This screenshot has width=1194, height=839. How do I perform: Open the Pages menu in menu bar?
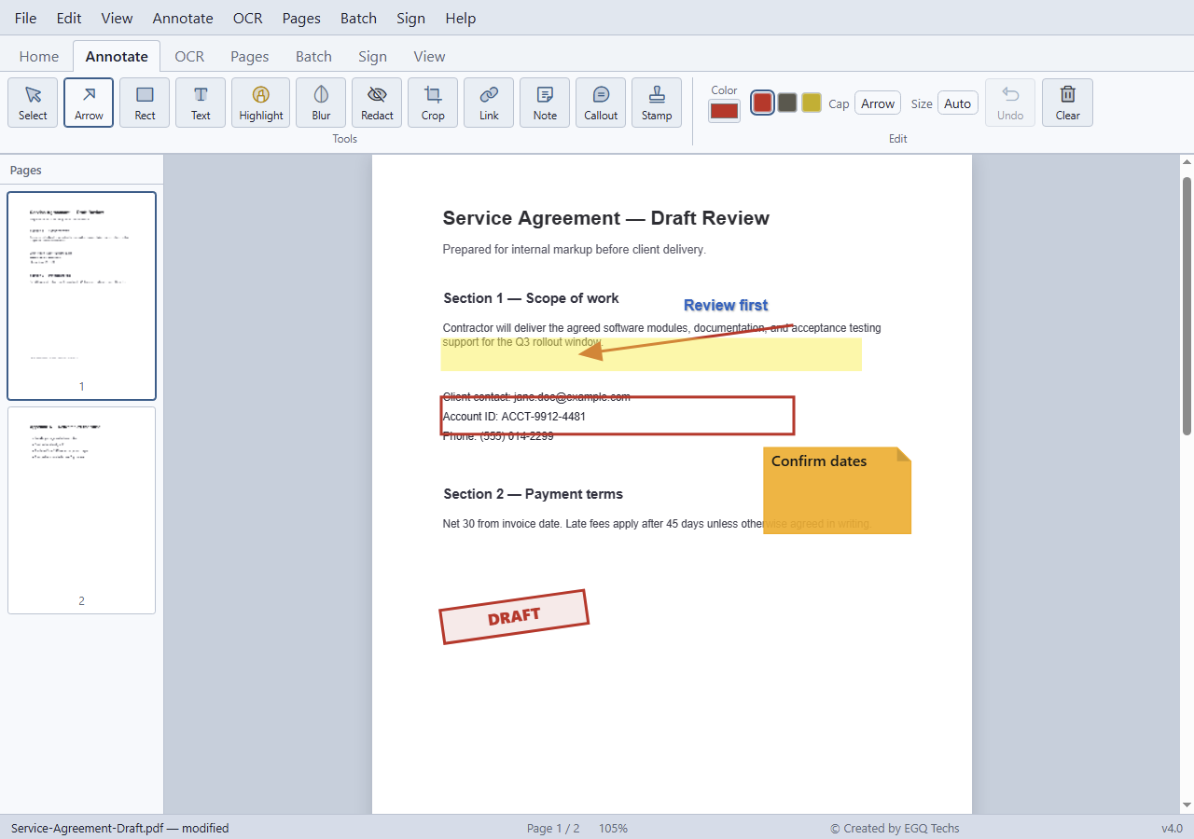(x=301, y=18)
